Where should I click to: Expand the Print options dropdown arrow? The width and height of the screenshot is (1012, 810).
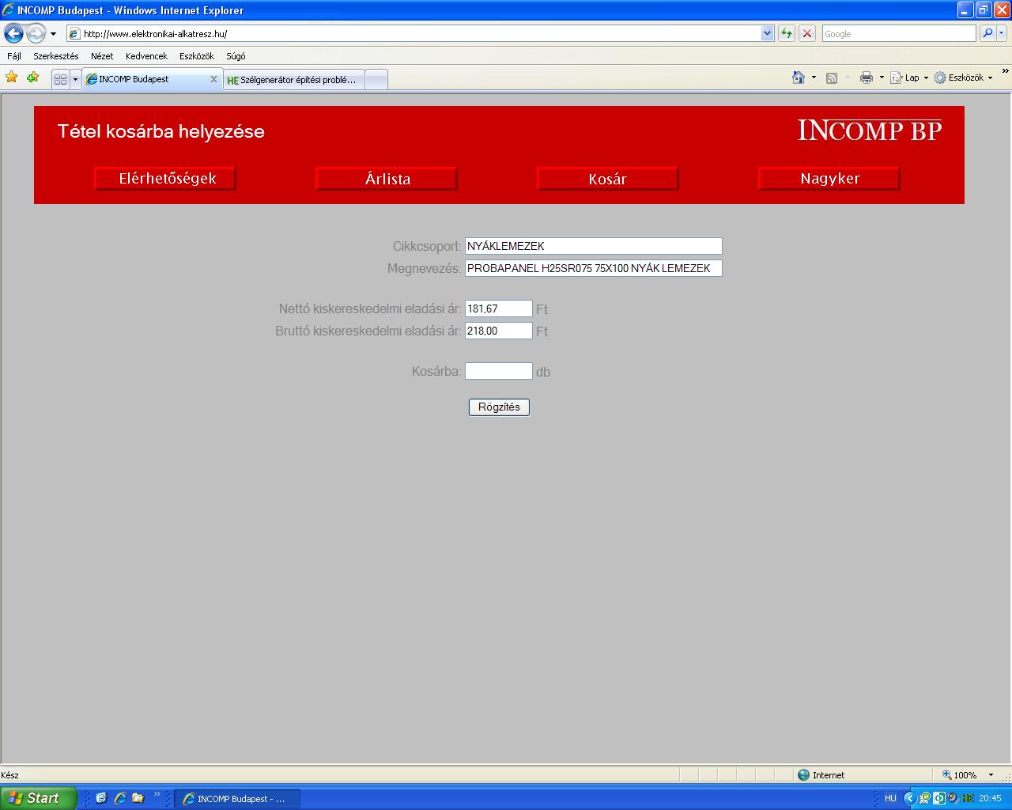pyautogui.click(x=882, y=78)
